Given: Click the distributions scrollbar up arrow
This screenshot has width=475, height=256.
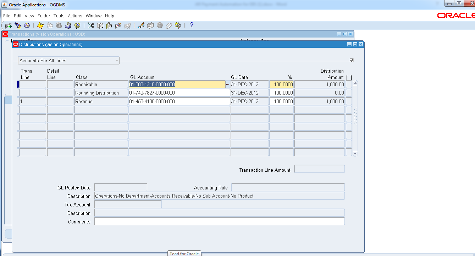Looking at the screenshot, I should [x=355, y=83].
